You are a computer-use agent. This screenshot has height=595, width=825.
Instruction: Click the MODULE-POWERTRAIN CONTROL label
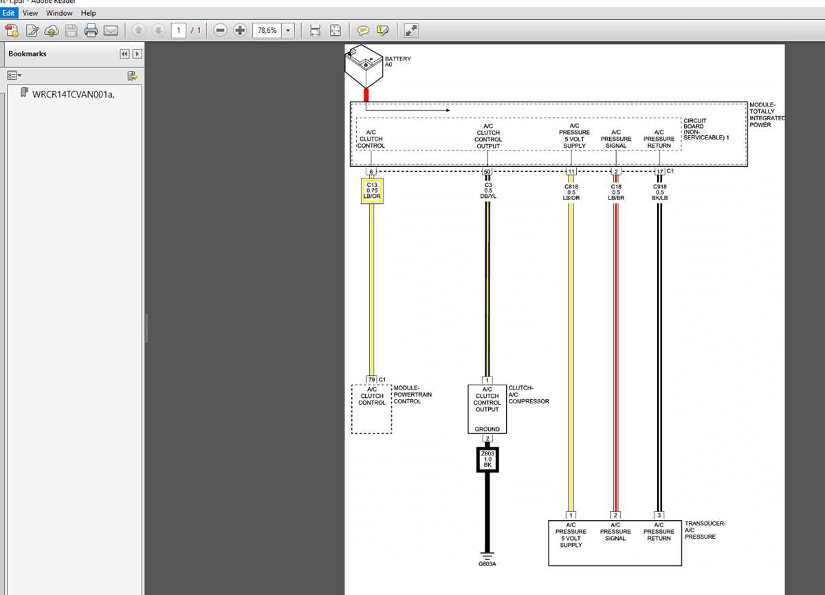pos(411,394)
